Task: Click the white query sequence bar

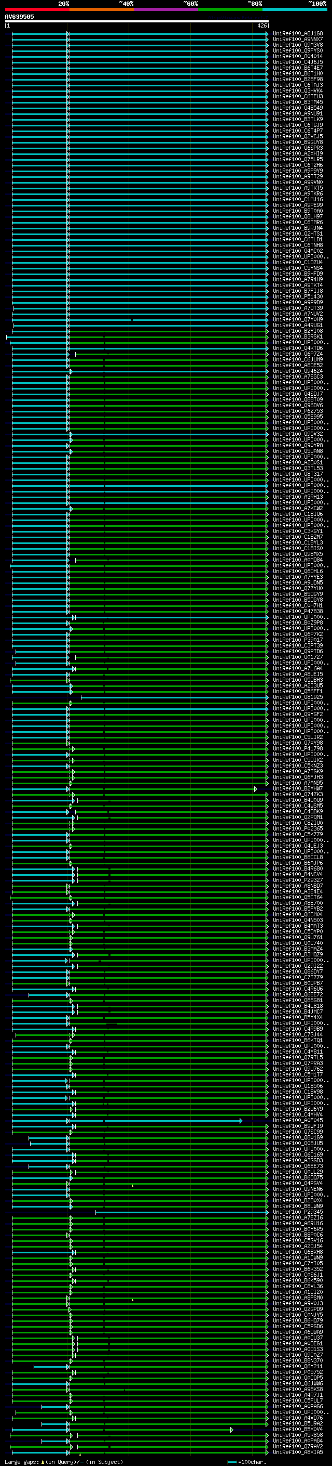Action: click(x=137, y=21)
